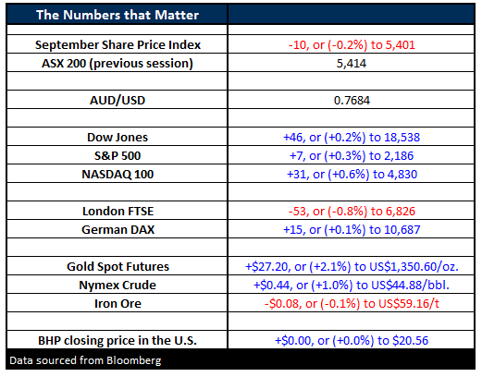Select the Gold Spot Futures label
This screenshot has height=377, width=482.
click(x=117, y=266)
